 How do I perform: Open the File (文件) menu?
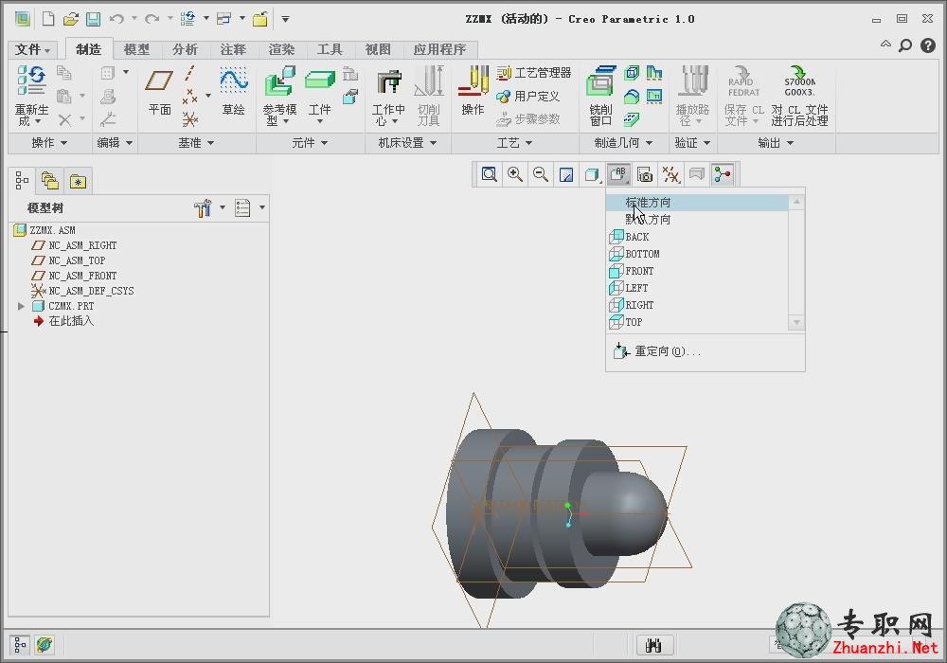click(32, 49)
